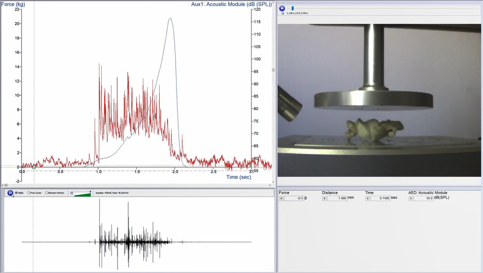
Task: Pause the audio waveform playback
Action: tap(10, 193)
